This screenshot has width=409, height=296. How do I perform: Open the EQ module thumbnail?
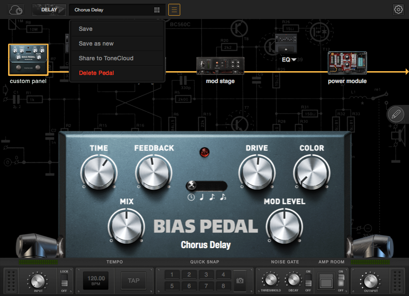pyautogui.click(x=286, y=44)
